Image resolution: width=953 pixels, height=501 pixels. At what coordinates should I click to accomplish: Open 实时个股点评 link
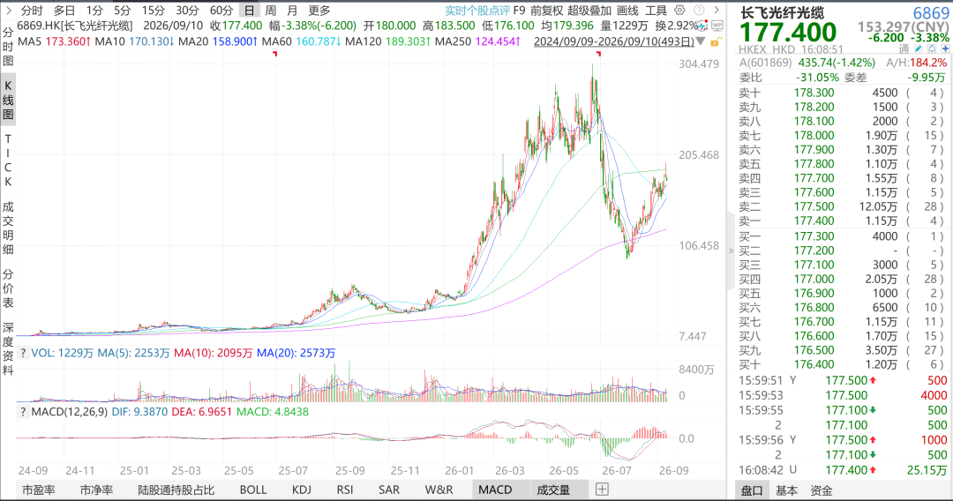pyautogui.click(x=477, y=11)
